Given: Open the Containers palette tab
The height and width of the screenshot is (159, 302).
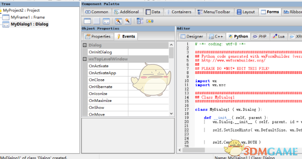Looking at the screenshot, I should pos(179,12).
